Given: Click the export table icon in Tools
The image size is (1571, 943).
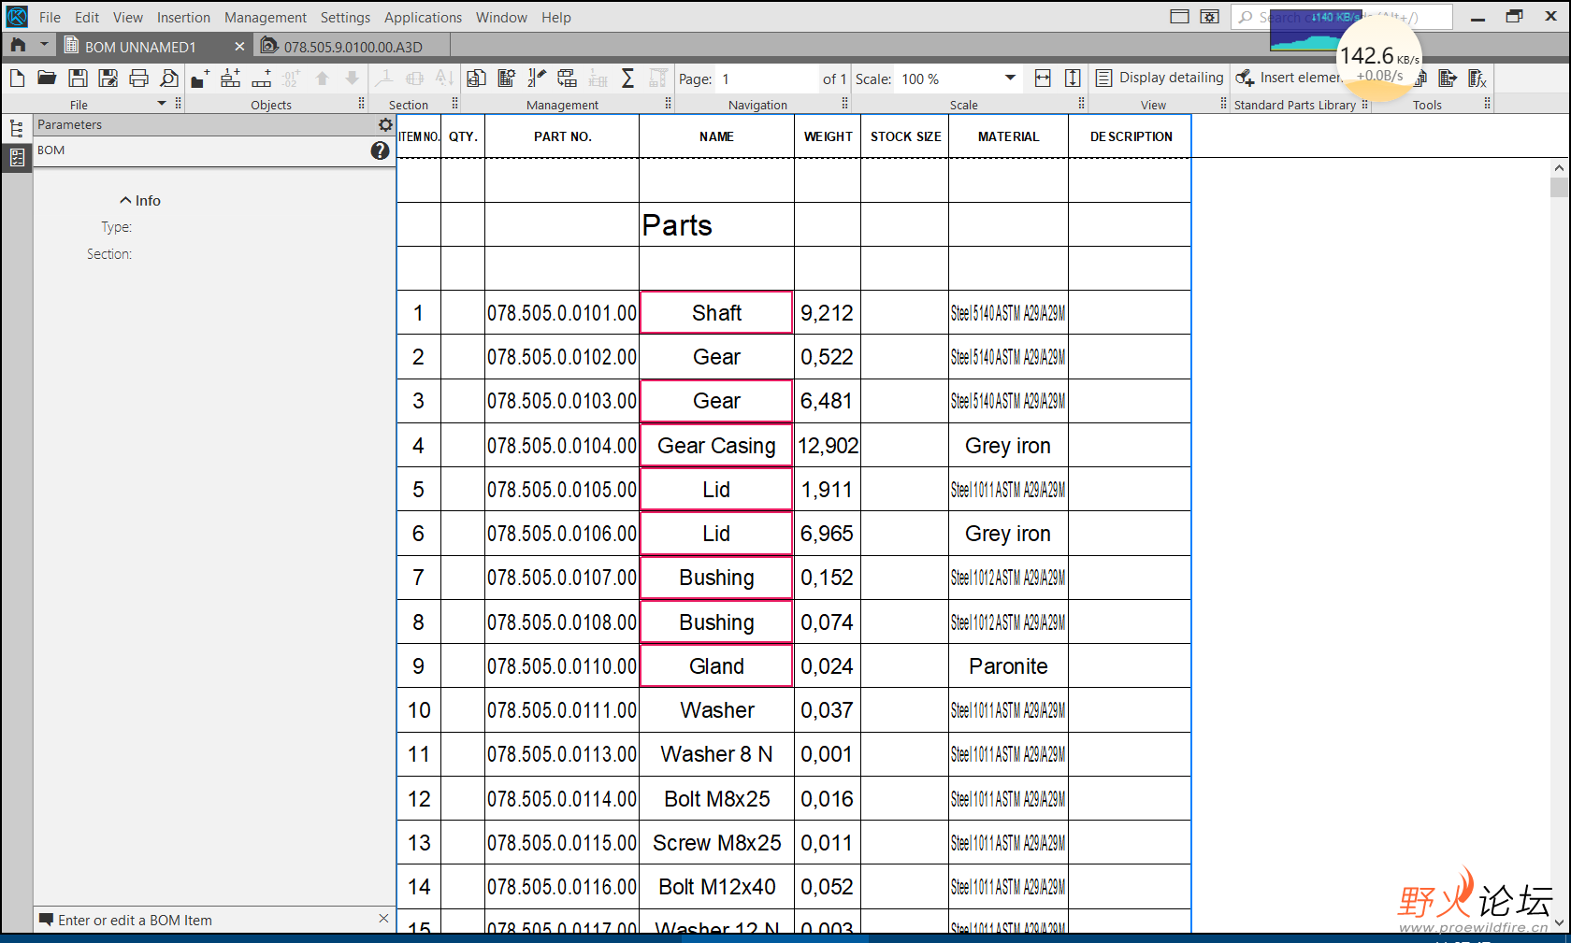Looking at the screenshot, I should (1448, 79).
